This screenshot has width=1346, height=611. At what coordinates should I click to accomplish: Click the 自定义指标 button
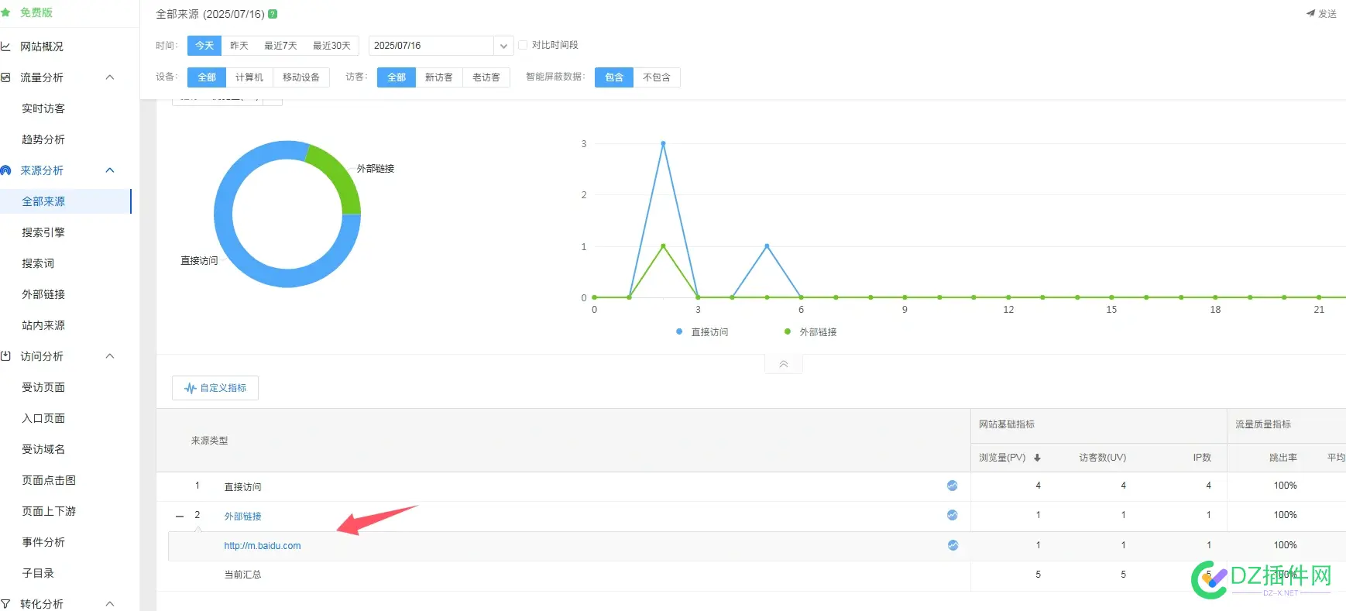click(215, 388)
